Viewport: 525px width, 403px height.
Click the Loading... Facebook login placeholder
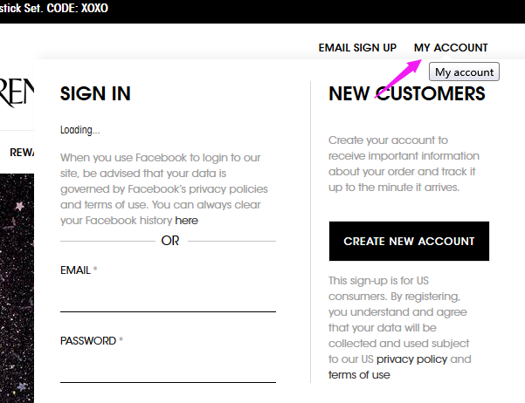tap(80, 130)
